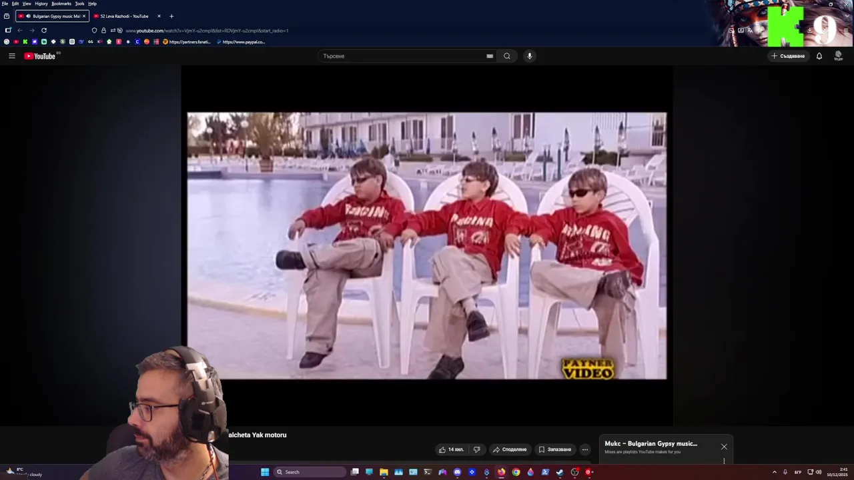
Task: Click the magnifier search button
Action: (507, 56)
